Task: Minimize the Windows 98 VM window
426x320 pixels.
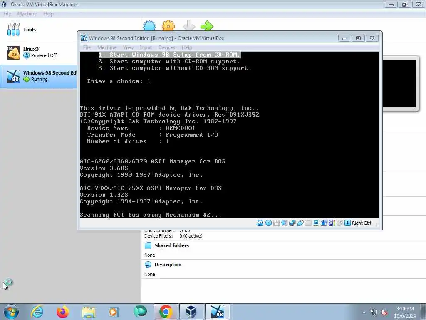Action: pos(344,38)
